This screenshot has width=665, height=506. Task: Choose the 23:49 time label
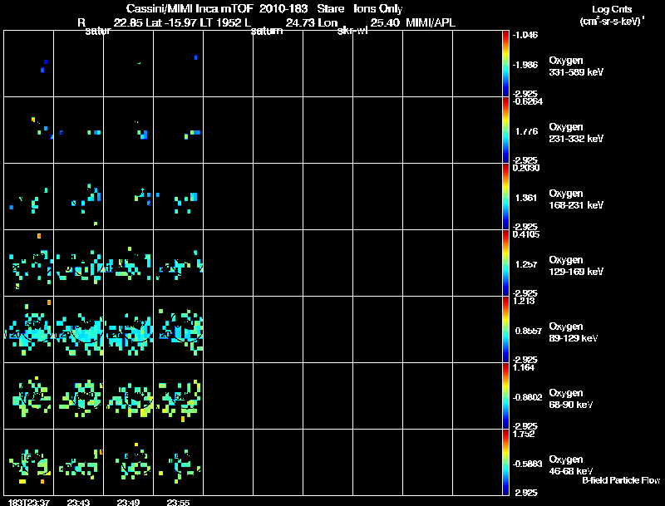point(129,502)
